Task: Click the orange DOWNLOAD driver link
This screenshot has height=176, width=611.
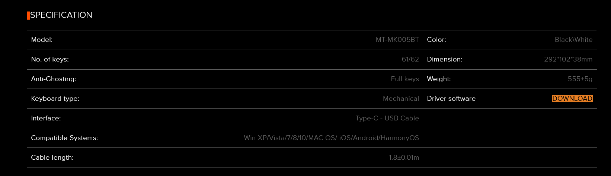Action: (572, 99)
